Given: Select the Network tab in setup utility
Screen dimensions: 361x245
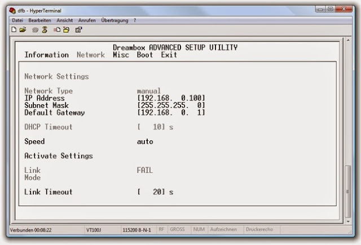Looking at the screenshot, I should pos(91,55).
